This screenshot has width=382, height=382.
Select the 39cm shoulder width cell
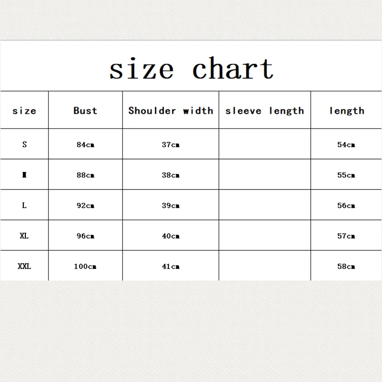pyautogui.click(x=171, y=205)
